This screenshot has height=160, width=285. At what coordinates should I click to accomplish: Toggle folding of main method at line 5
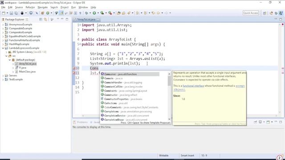[x=80, y=44]
